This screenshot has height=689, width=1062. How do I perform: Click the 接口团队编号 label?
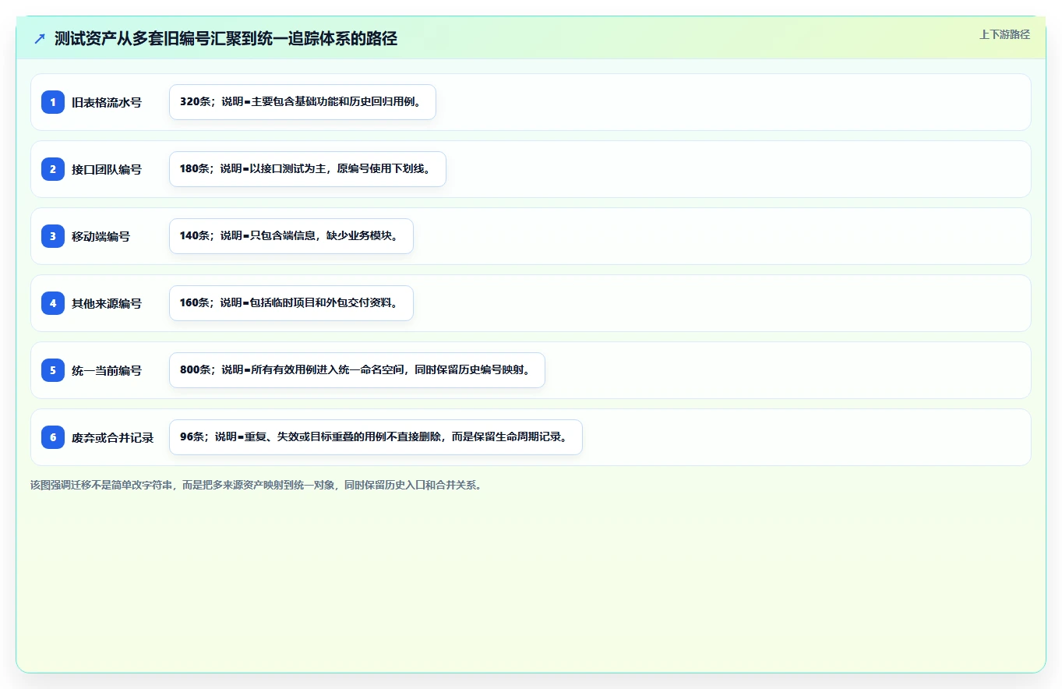(107, 169)
